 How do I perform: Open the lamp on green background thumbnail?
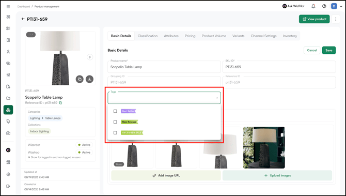point(264,147)
